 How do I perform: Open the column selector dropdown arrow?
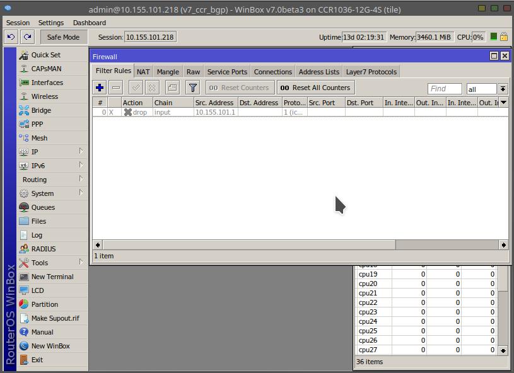click(503, 103)
